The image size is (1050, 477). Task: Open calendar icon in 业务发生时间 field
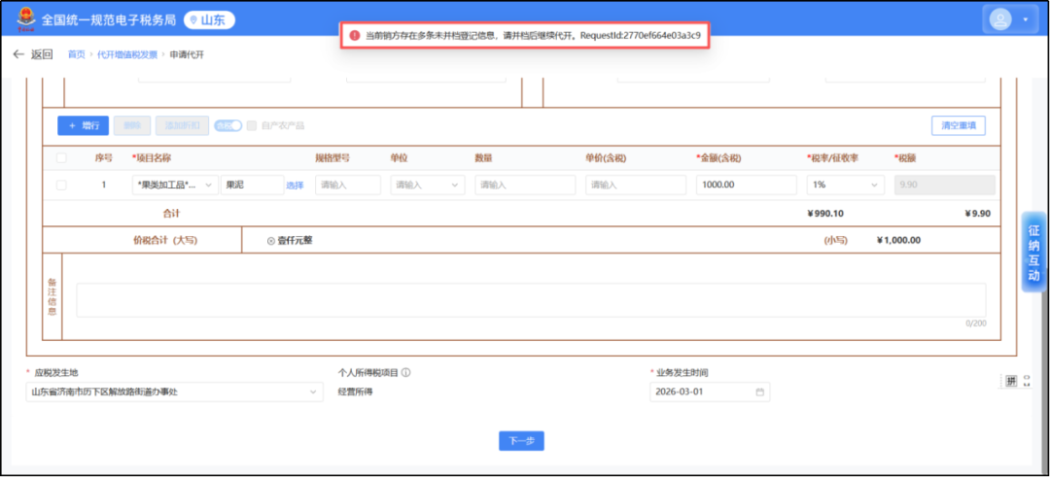[760, 392]
